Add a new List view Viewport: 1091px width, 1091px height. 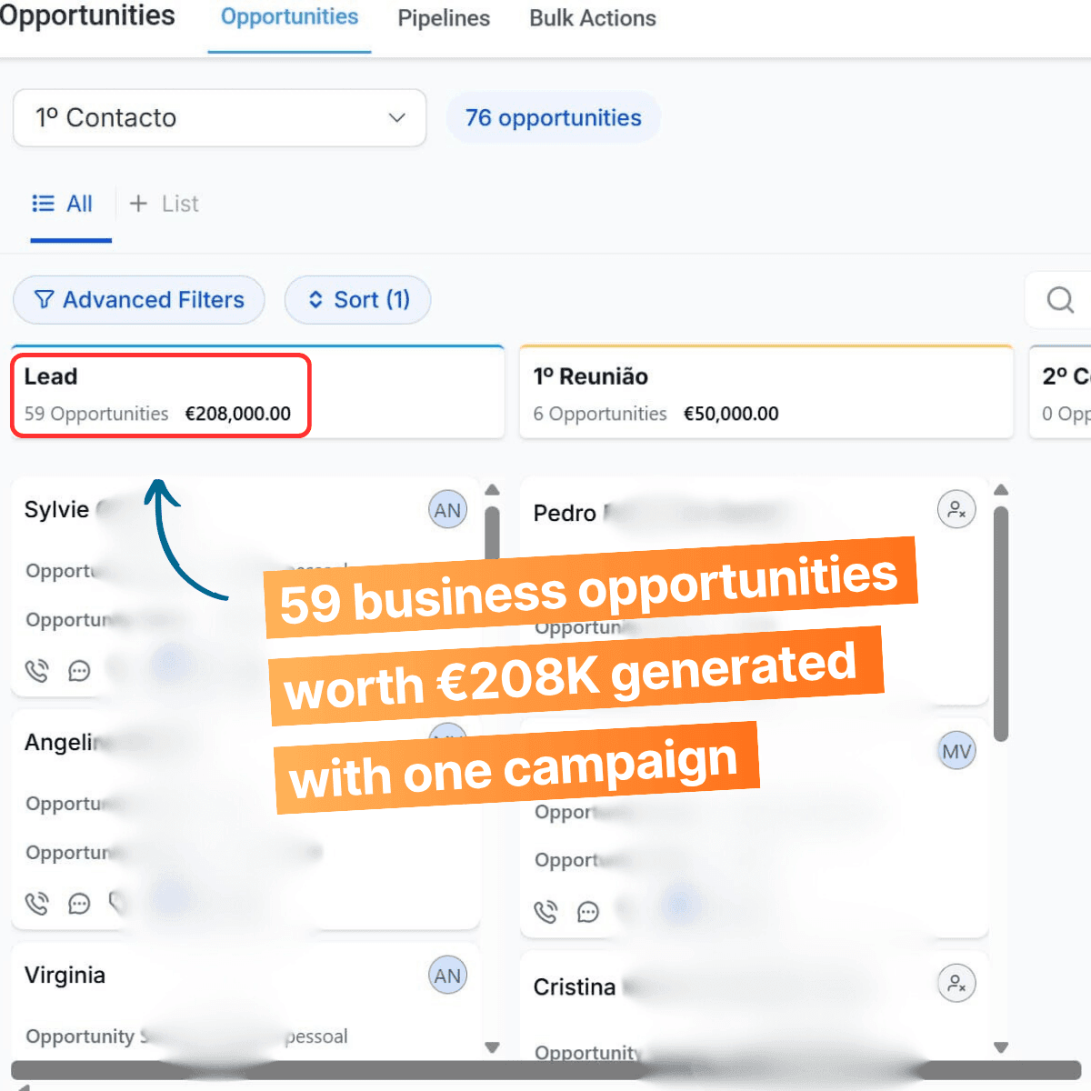(x=165, y=205)
